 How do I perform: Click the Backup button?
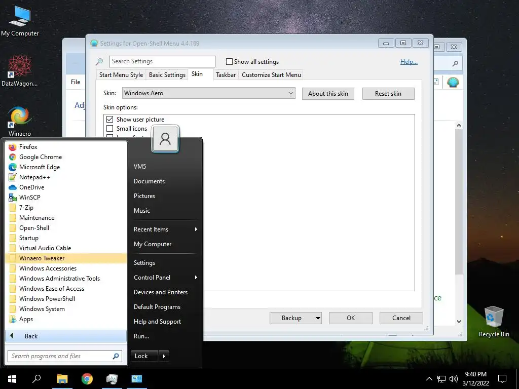(295, 318)
